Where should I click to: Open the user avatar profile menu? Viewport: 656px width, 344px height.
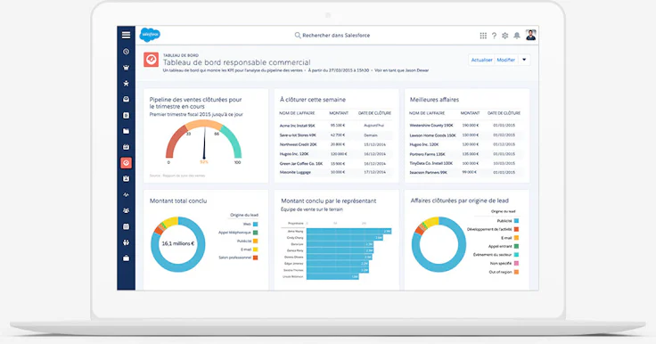[530, 35]
